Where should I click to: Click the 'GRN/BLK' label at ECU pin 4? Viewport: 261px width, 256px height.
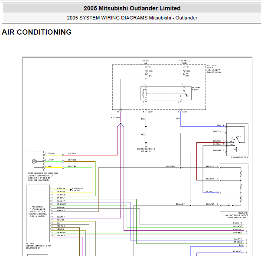pyautogui.click(x=61, y=198)
